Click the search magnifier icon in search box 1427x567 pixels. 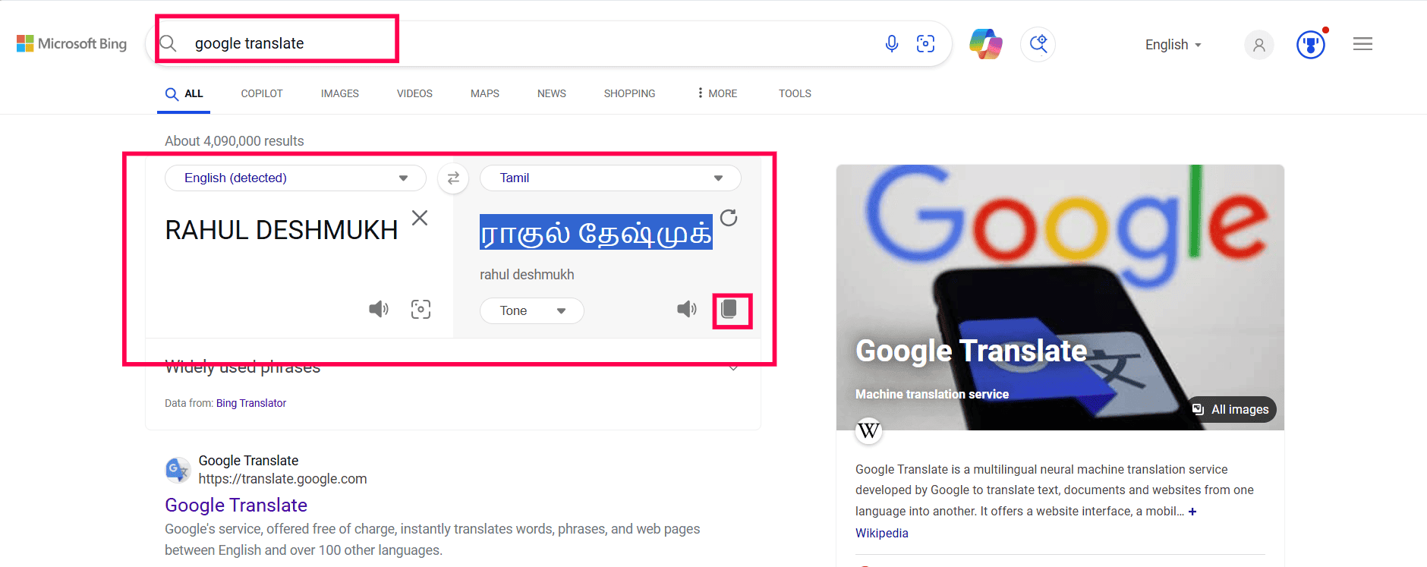pos(169,43)
